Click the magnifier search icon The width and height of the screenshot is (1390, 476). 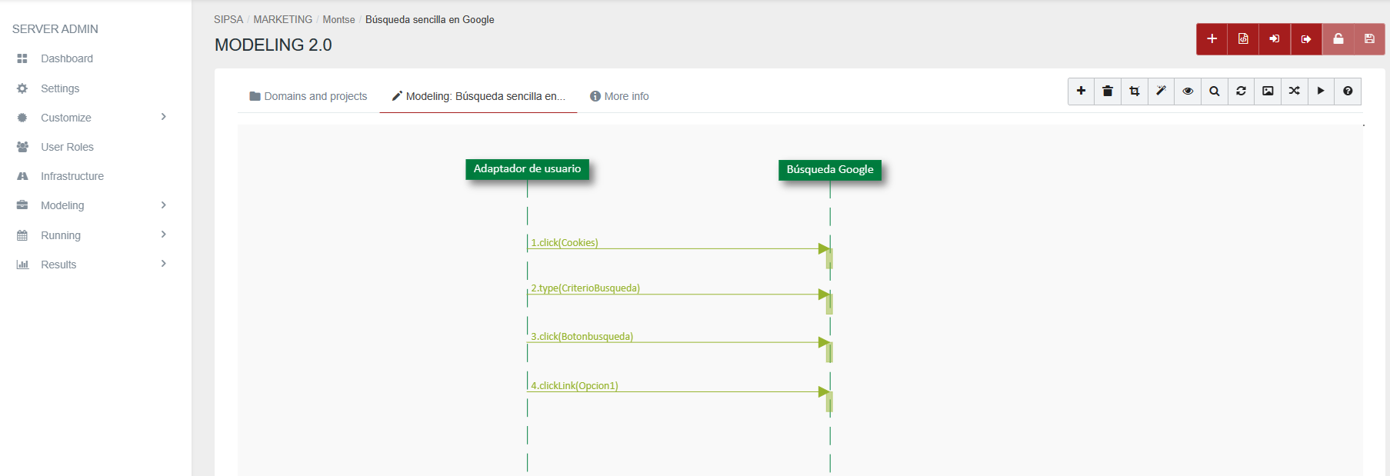point(1215,91)
